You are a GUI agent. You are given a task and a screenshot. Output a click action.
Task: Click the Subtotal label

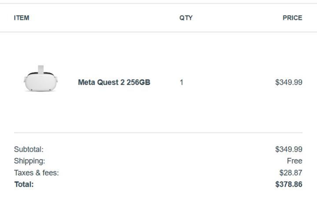click(x=29, y=149)
